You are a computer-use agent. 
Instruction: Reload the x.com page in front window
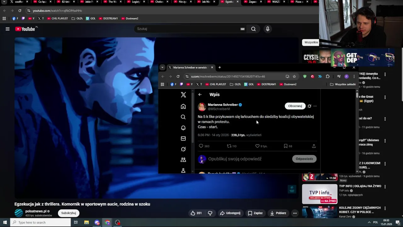pos(178,76)
